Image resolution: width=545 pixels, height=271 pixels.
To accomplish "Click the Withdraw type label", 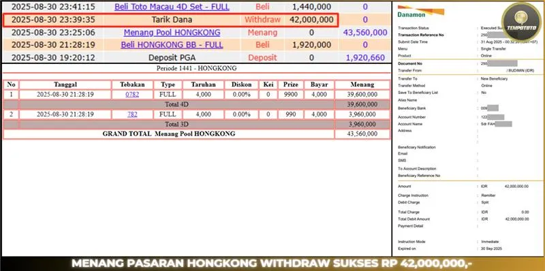I will point(262,20).
